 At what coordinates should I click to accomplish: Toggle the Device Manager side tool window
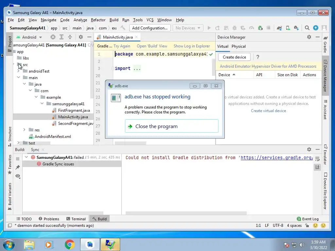325,76
